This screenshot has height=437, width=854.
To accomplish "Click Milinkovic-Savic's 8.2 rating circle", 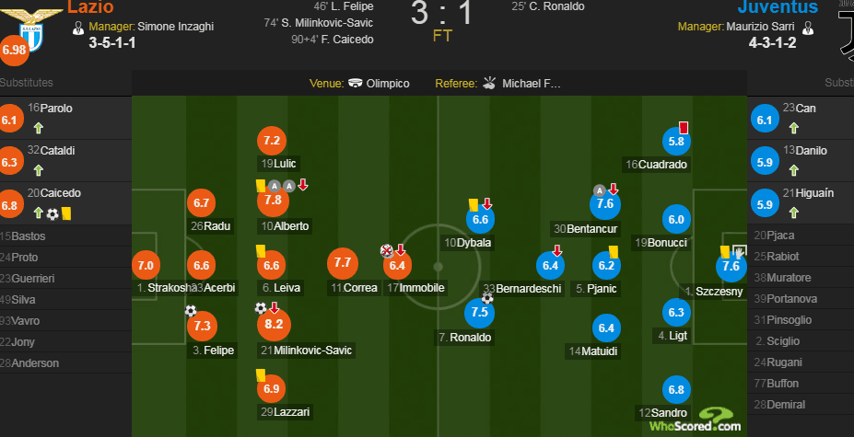I will coord(274,326).
